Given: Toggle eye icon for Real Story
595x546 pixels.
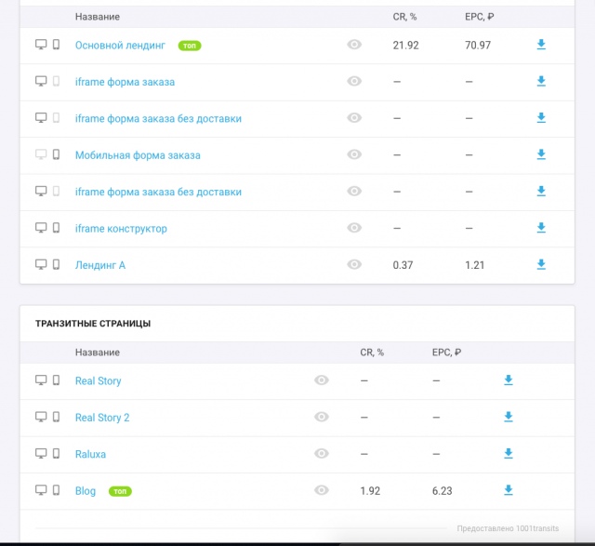Looking at the screenshot, I should click(x=322, y=380).
